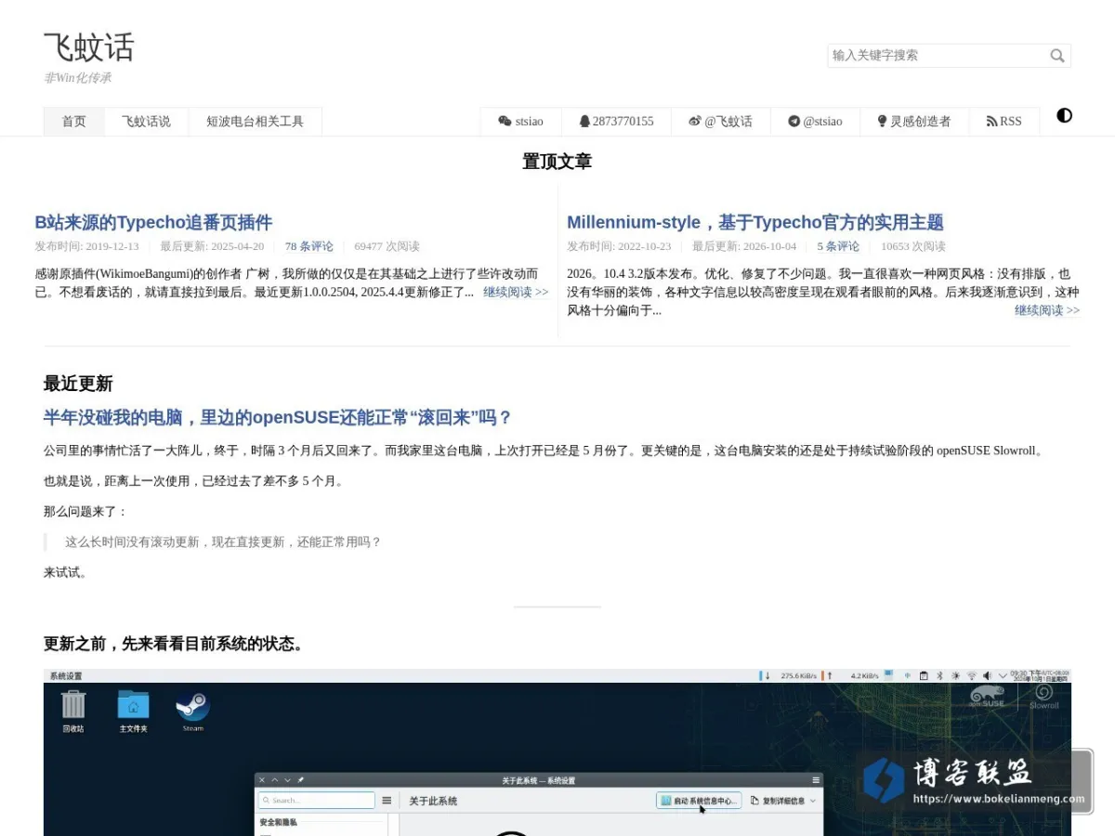This screenshot has height=836, width=1115.
Task: Open the 半年没碰我的电脑 openSUSE article
Action: coord(278,417)
